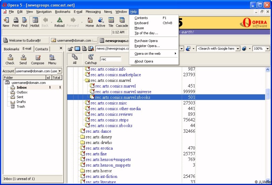Open the Forward button history arrow
This screenshot has width=272, height=185.
tap(82, 22)
